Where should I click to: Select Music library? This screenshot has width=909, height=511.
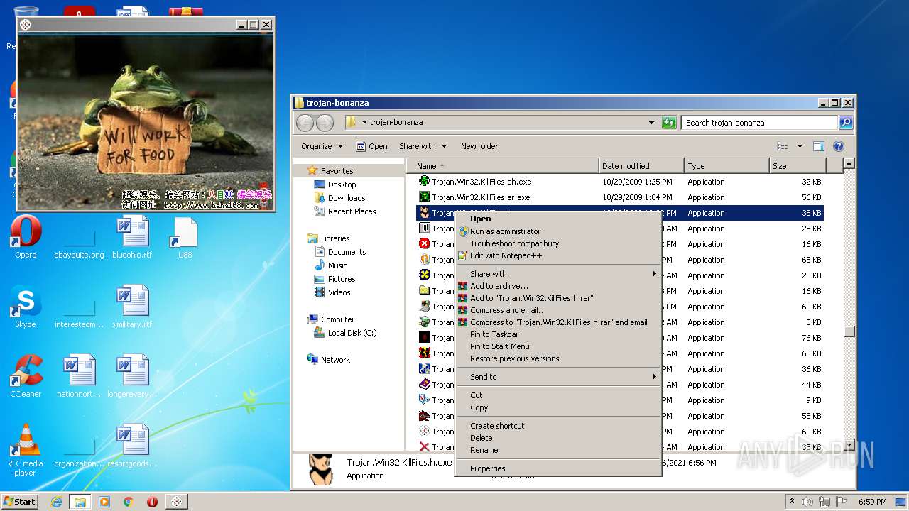337,265
